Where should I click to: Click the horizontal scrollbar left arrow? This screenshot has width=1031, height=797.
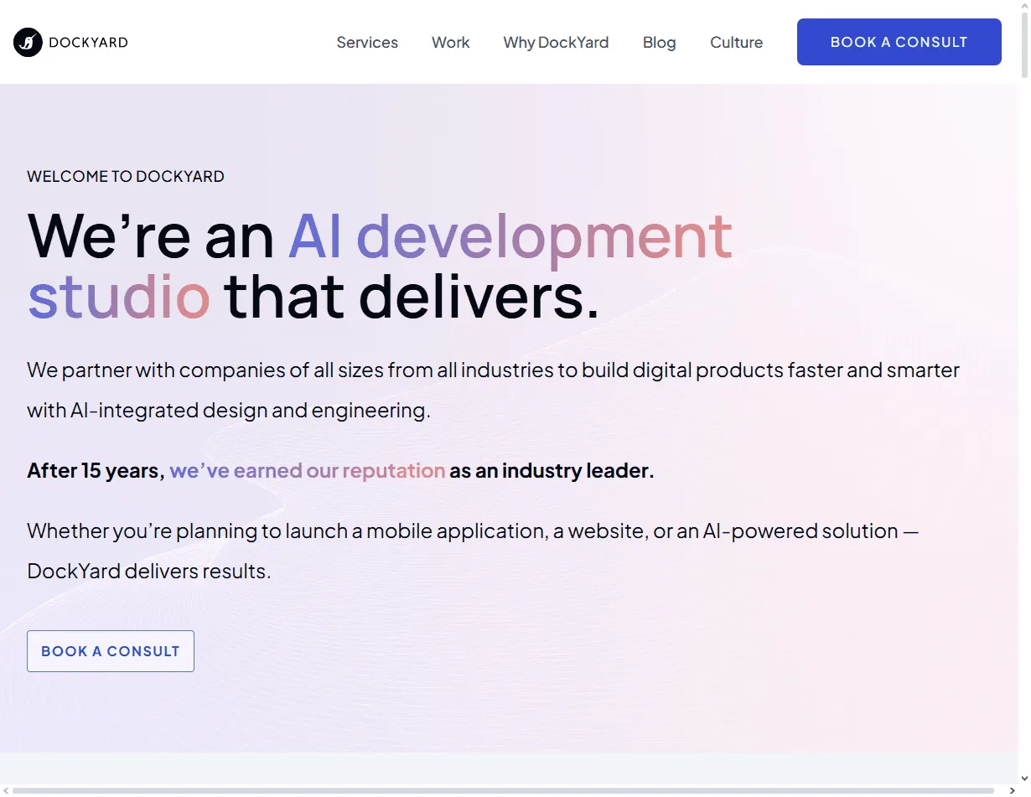5,790
